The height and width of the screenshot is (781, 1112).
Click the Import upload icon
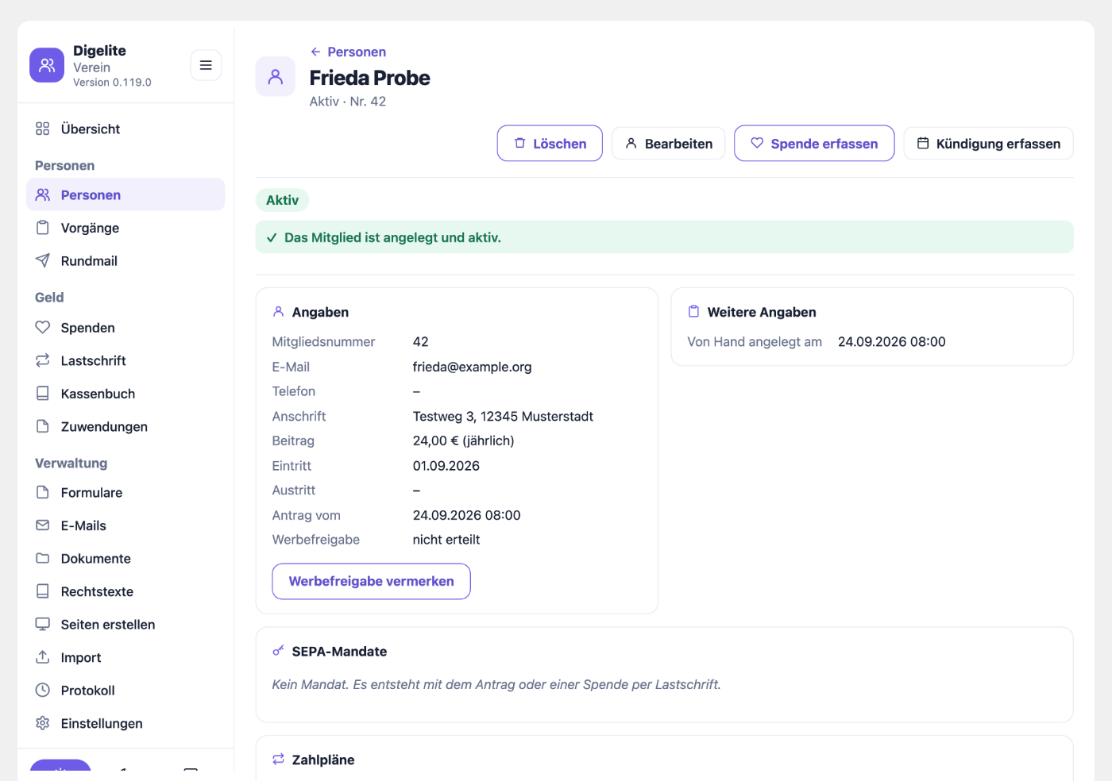(43, 657)
